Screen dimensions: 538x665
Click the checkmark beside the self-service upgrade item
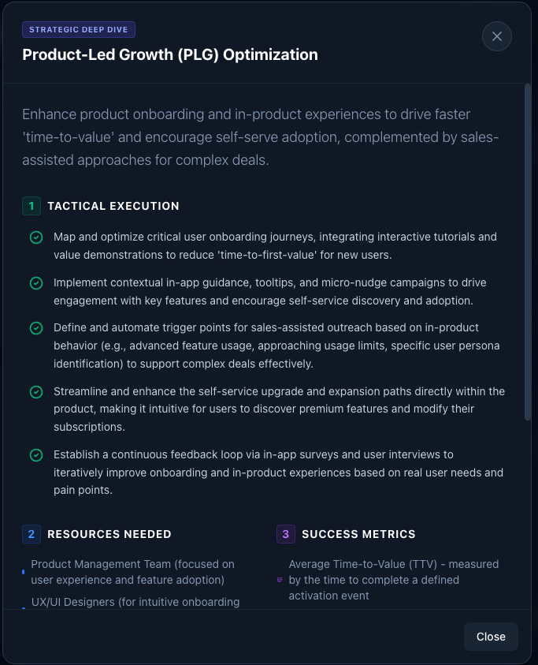point(35,391)
